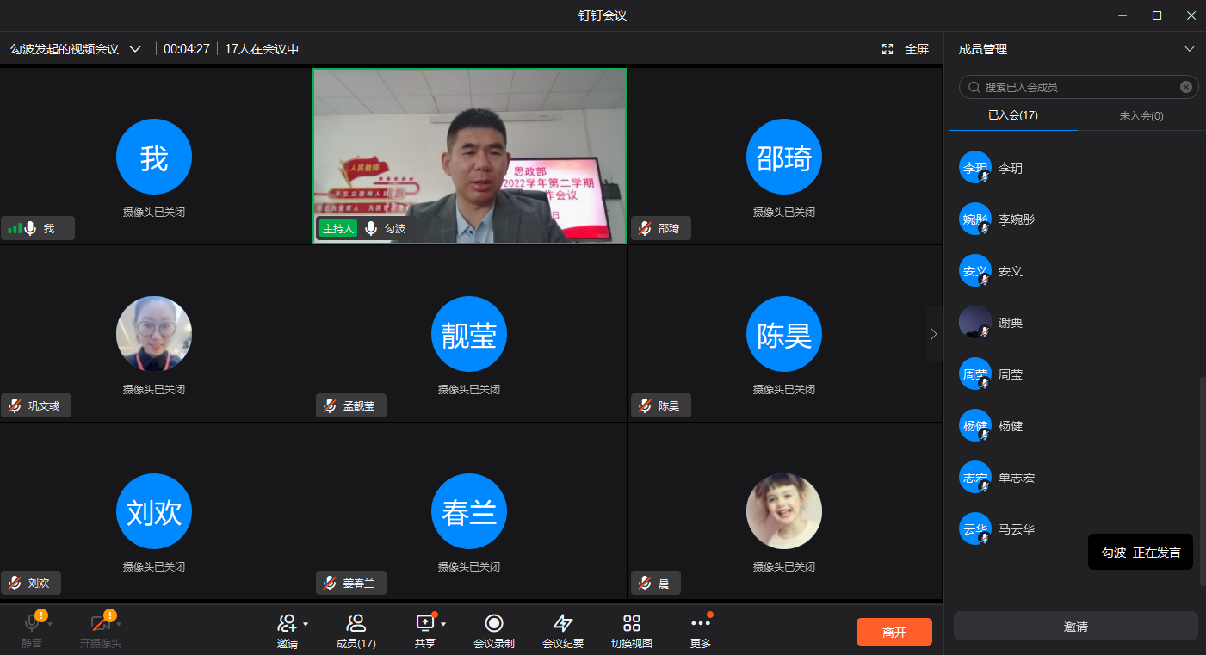This screenshot has height=655, width=1206.
Task: Expand the dropdown next to 勾波发起的视频会议
Action: pyautogui.click(x=135, y=49)
